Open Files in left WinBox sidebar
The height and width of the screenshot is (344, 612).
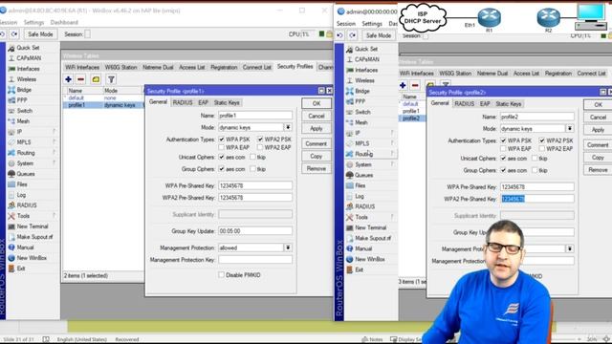coord(22,184)
